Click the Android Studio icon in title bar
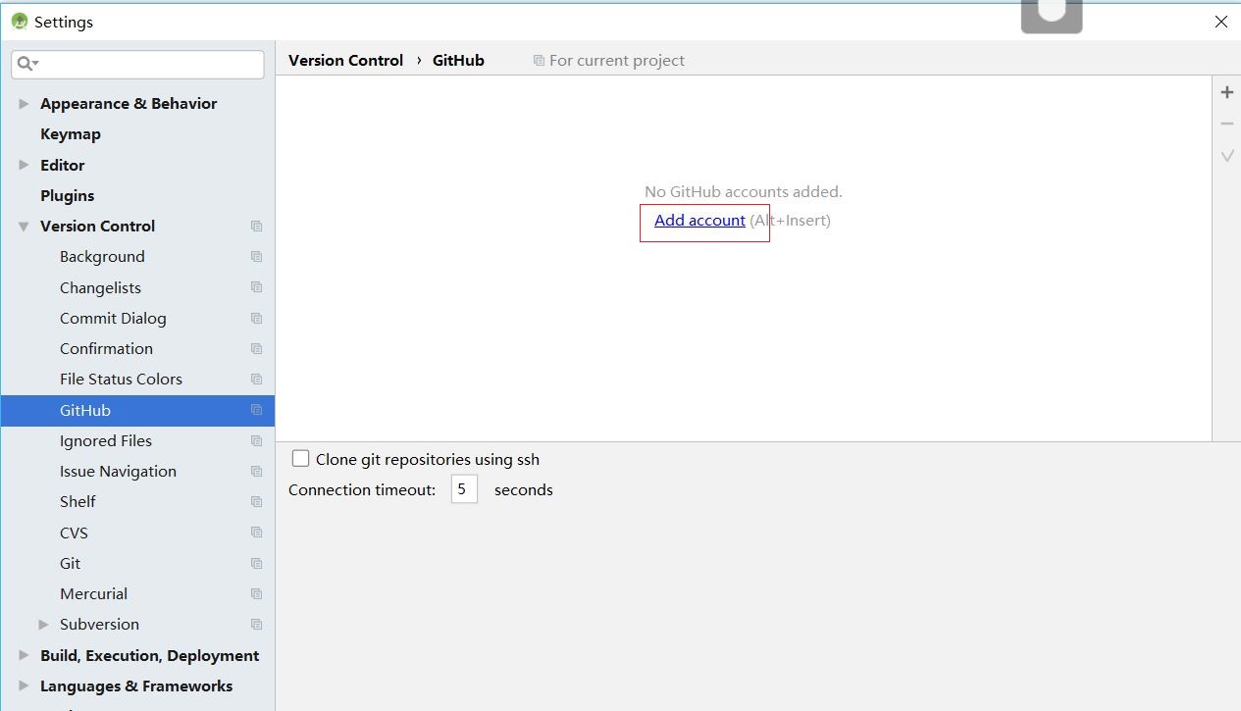 tap(19, 21)
